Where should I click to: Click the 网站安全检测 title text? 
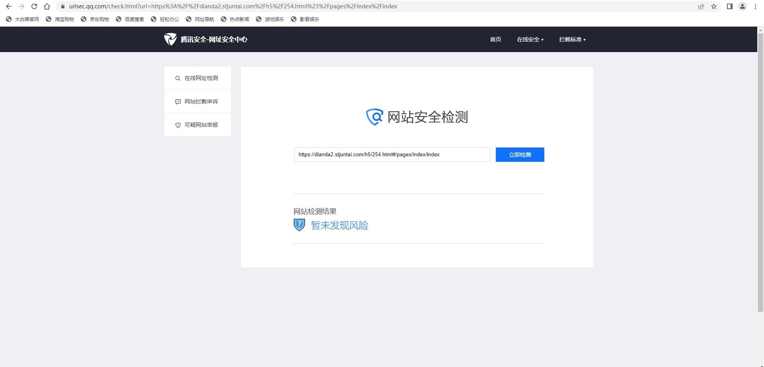pyautogui.click(x=428, y=117)
